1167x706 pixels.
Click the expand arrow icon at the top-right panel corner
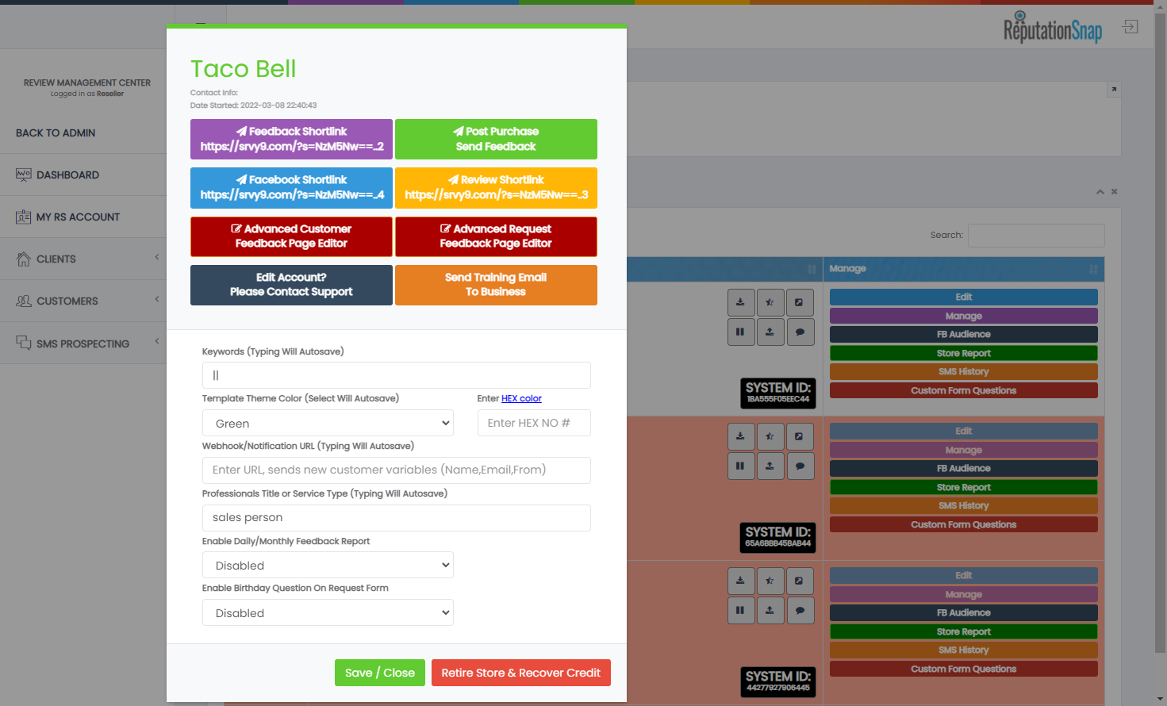(x=1113, y=90)
